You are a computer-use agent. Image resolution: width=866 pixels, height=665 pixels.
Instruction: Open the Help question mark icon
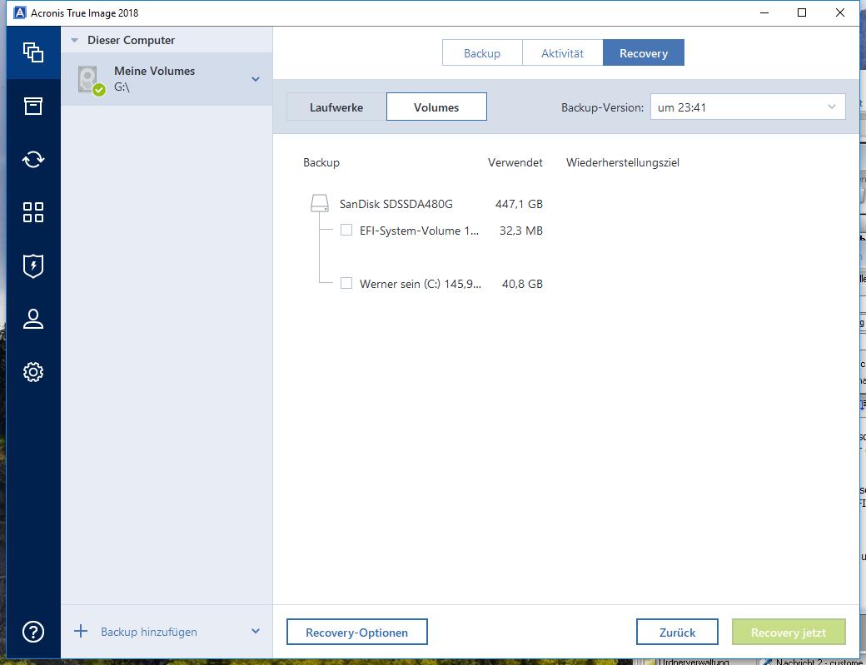click(x=33, y=632)
